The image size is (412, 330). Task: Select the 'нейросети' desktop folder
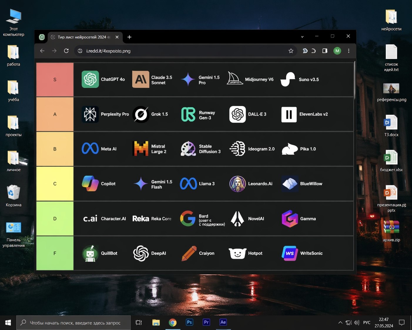coord(391,20)
